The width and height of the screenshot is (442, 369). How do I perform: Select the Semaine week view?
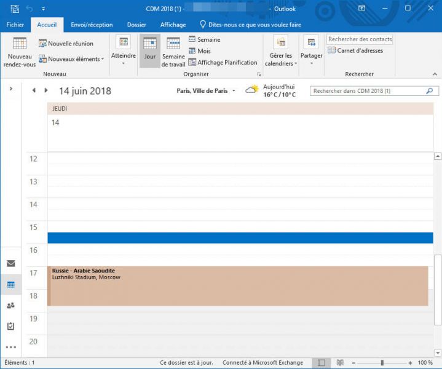[x=204, y=39]
